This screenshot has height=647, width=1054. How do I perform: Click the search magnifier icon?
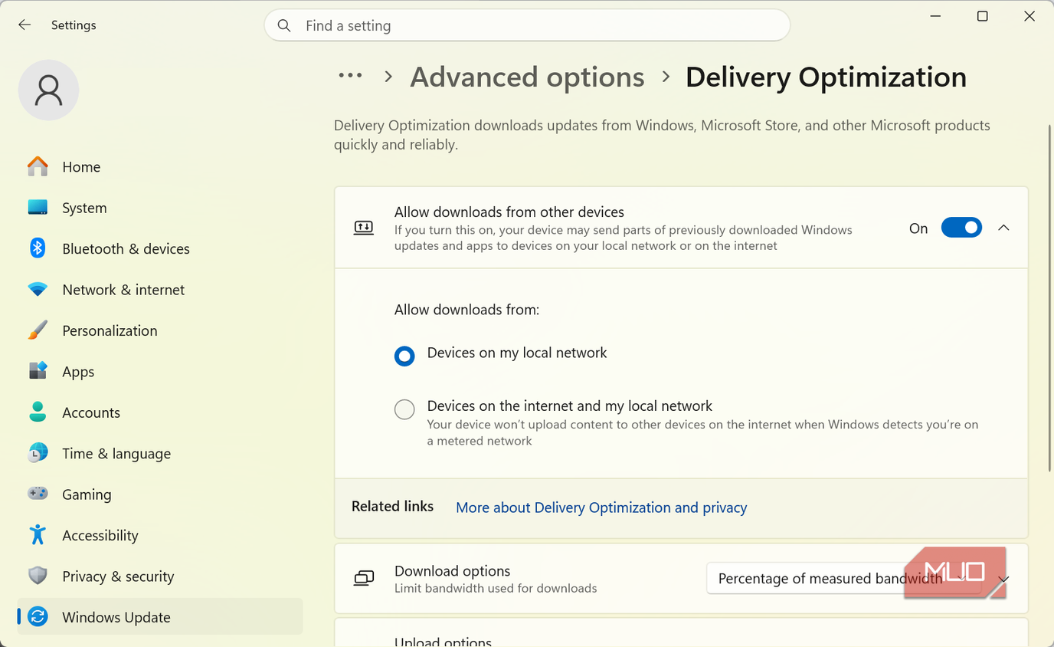pos(284,25)
